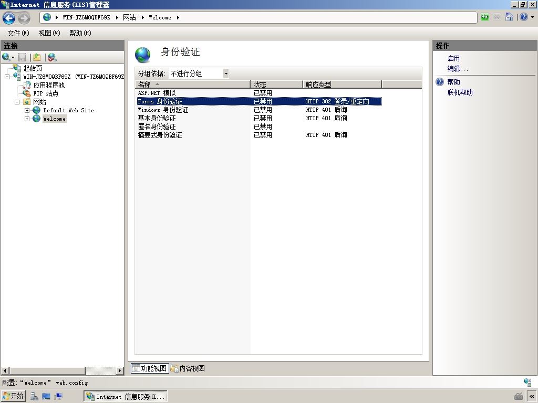This screenshot has width=538, height=403.
Task: Select the Forms 身份验证 row
Action: pos(259,101)
